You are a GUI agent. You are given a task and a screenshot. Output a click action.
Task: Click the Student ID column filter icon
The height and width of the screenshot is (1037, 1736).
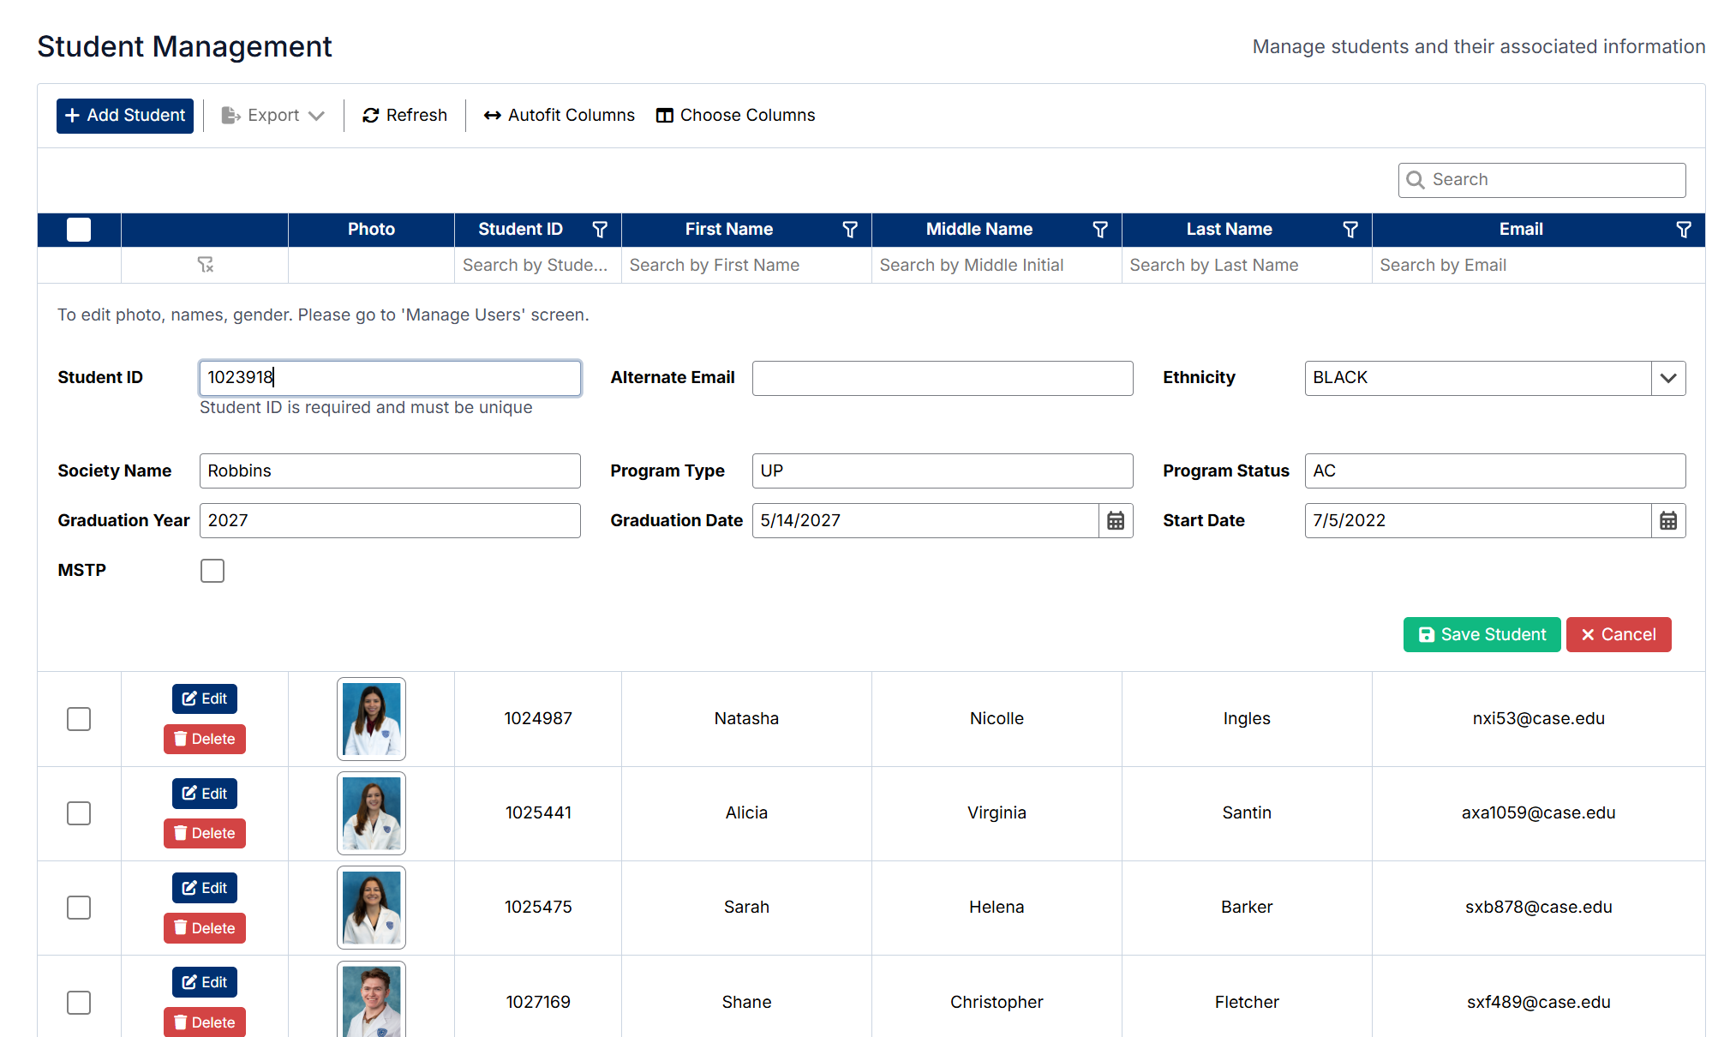600,230
